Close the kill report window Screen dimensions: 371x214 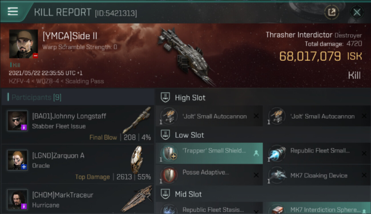click(357, 12)
